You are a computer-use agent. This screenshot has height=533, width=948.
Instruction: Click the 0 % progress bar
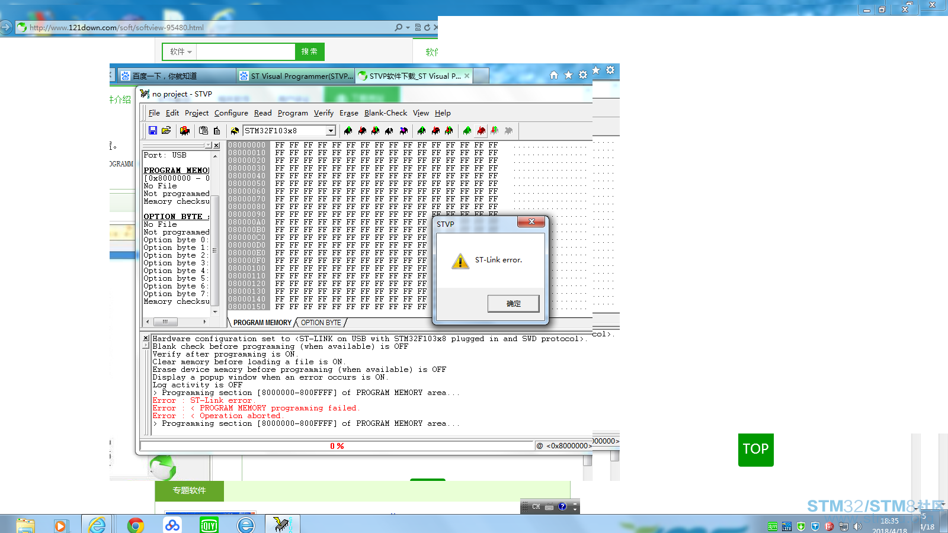pyautogui.click(x=337, y=446)
